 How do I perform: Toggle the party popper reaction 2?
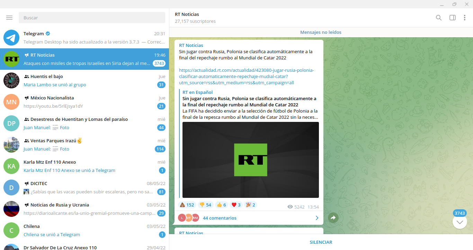point(251,205)
